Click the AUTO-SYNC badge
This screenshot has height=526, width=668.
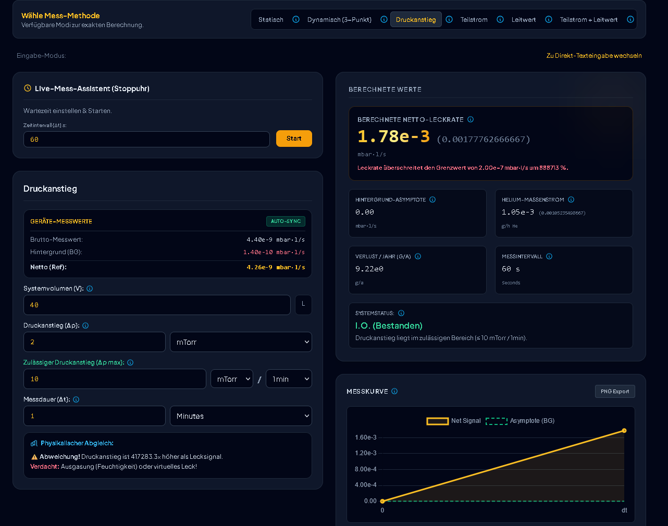(x=286, y=221)
